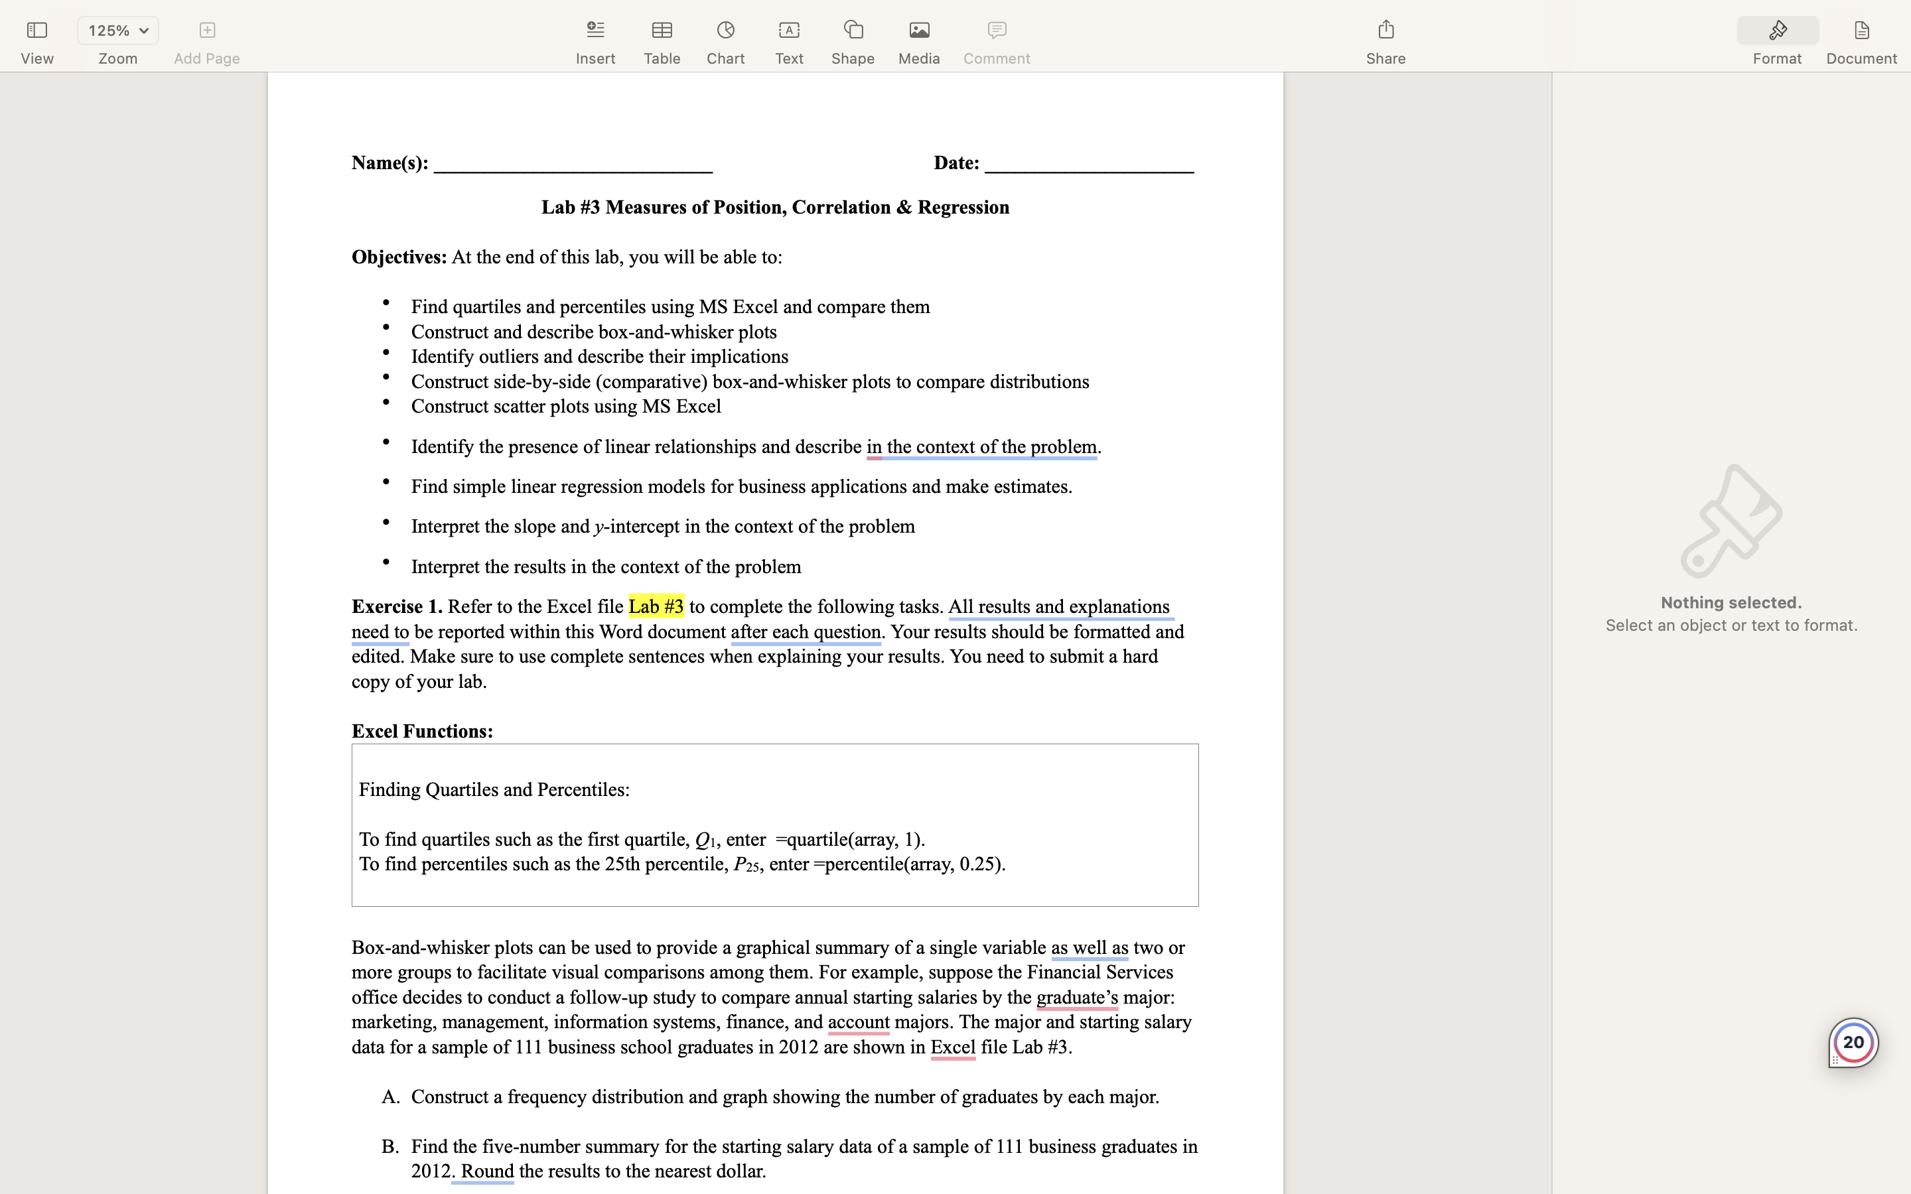
Task: Open the Media insert menu
Action: [918, 31]
